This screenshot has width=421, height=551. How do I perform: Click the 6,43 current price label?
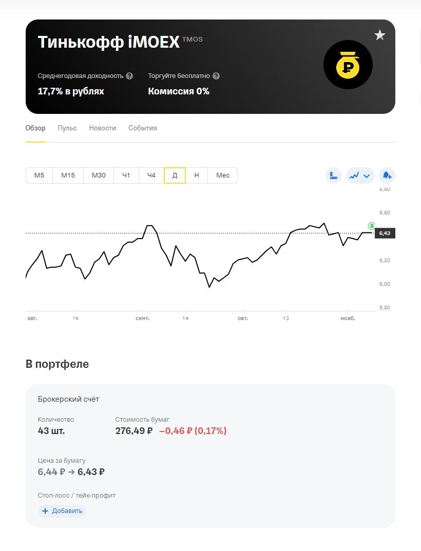click(385, 233)
